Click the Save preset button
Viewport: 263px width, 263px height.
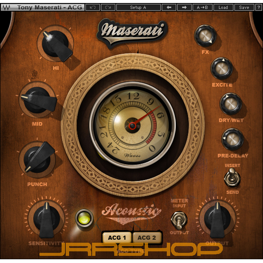click(x=244, y=8)
